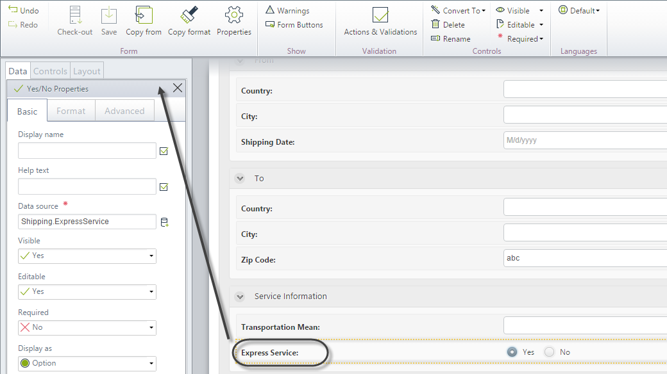
Task: Rename the selected control
Action: pyautogui.click(x=451, y=38)
